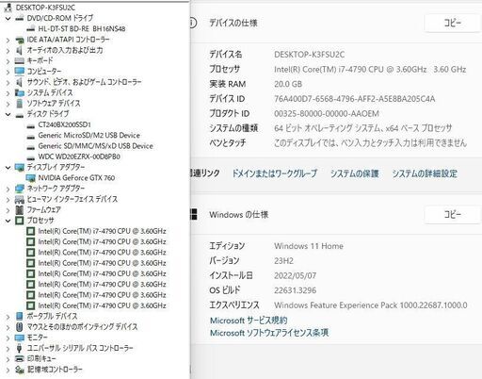Select the first Intel Core i7-4790 processor entry
Viewport: 482px width, 379px height.
pyautogui.click(x=102, y=231)
